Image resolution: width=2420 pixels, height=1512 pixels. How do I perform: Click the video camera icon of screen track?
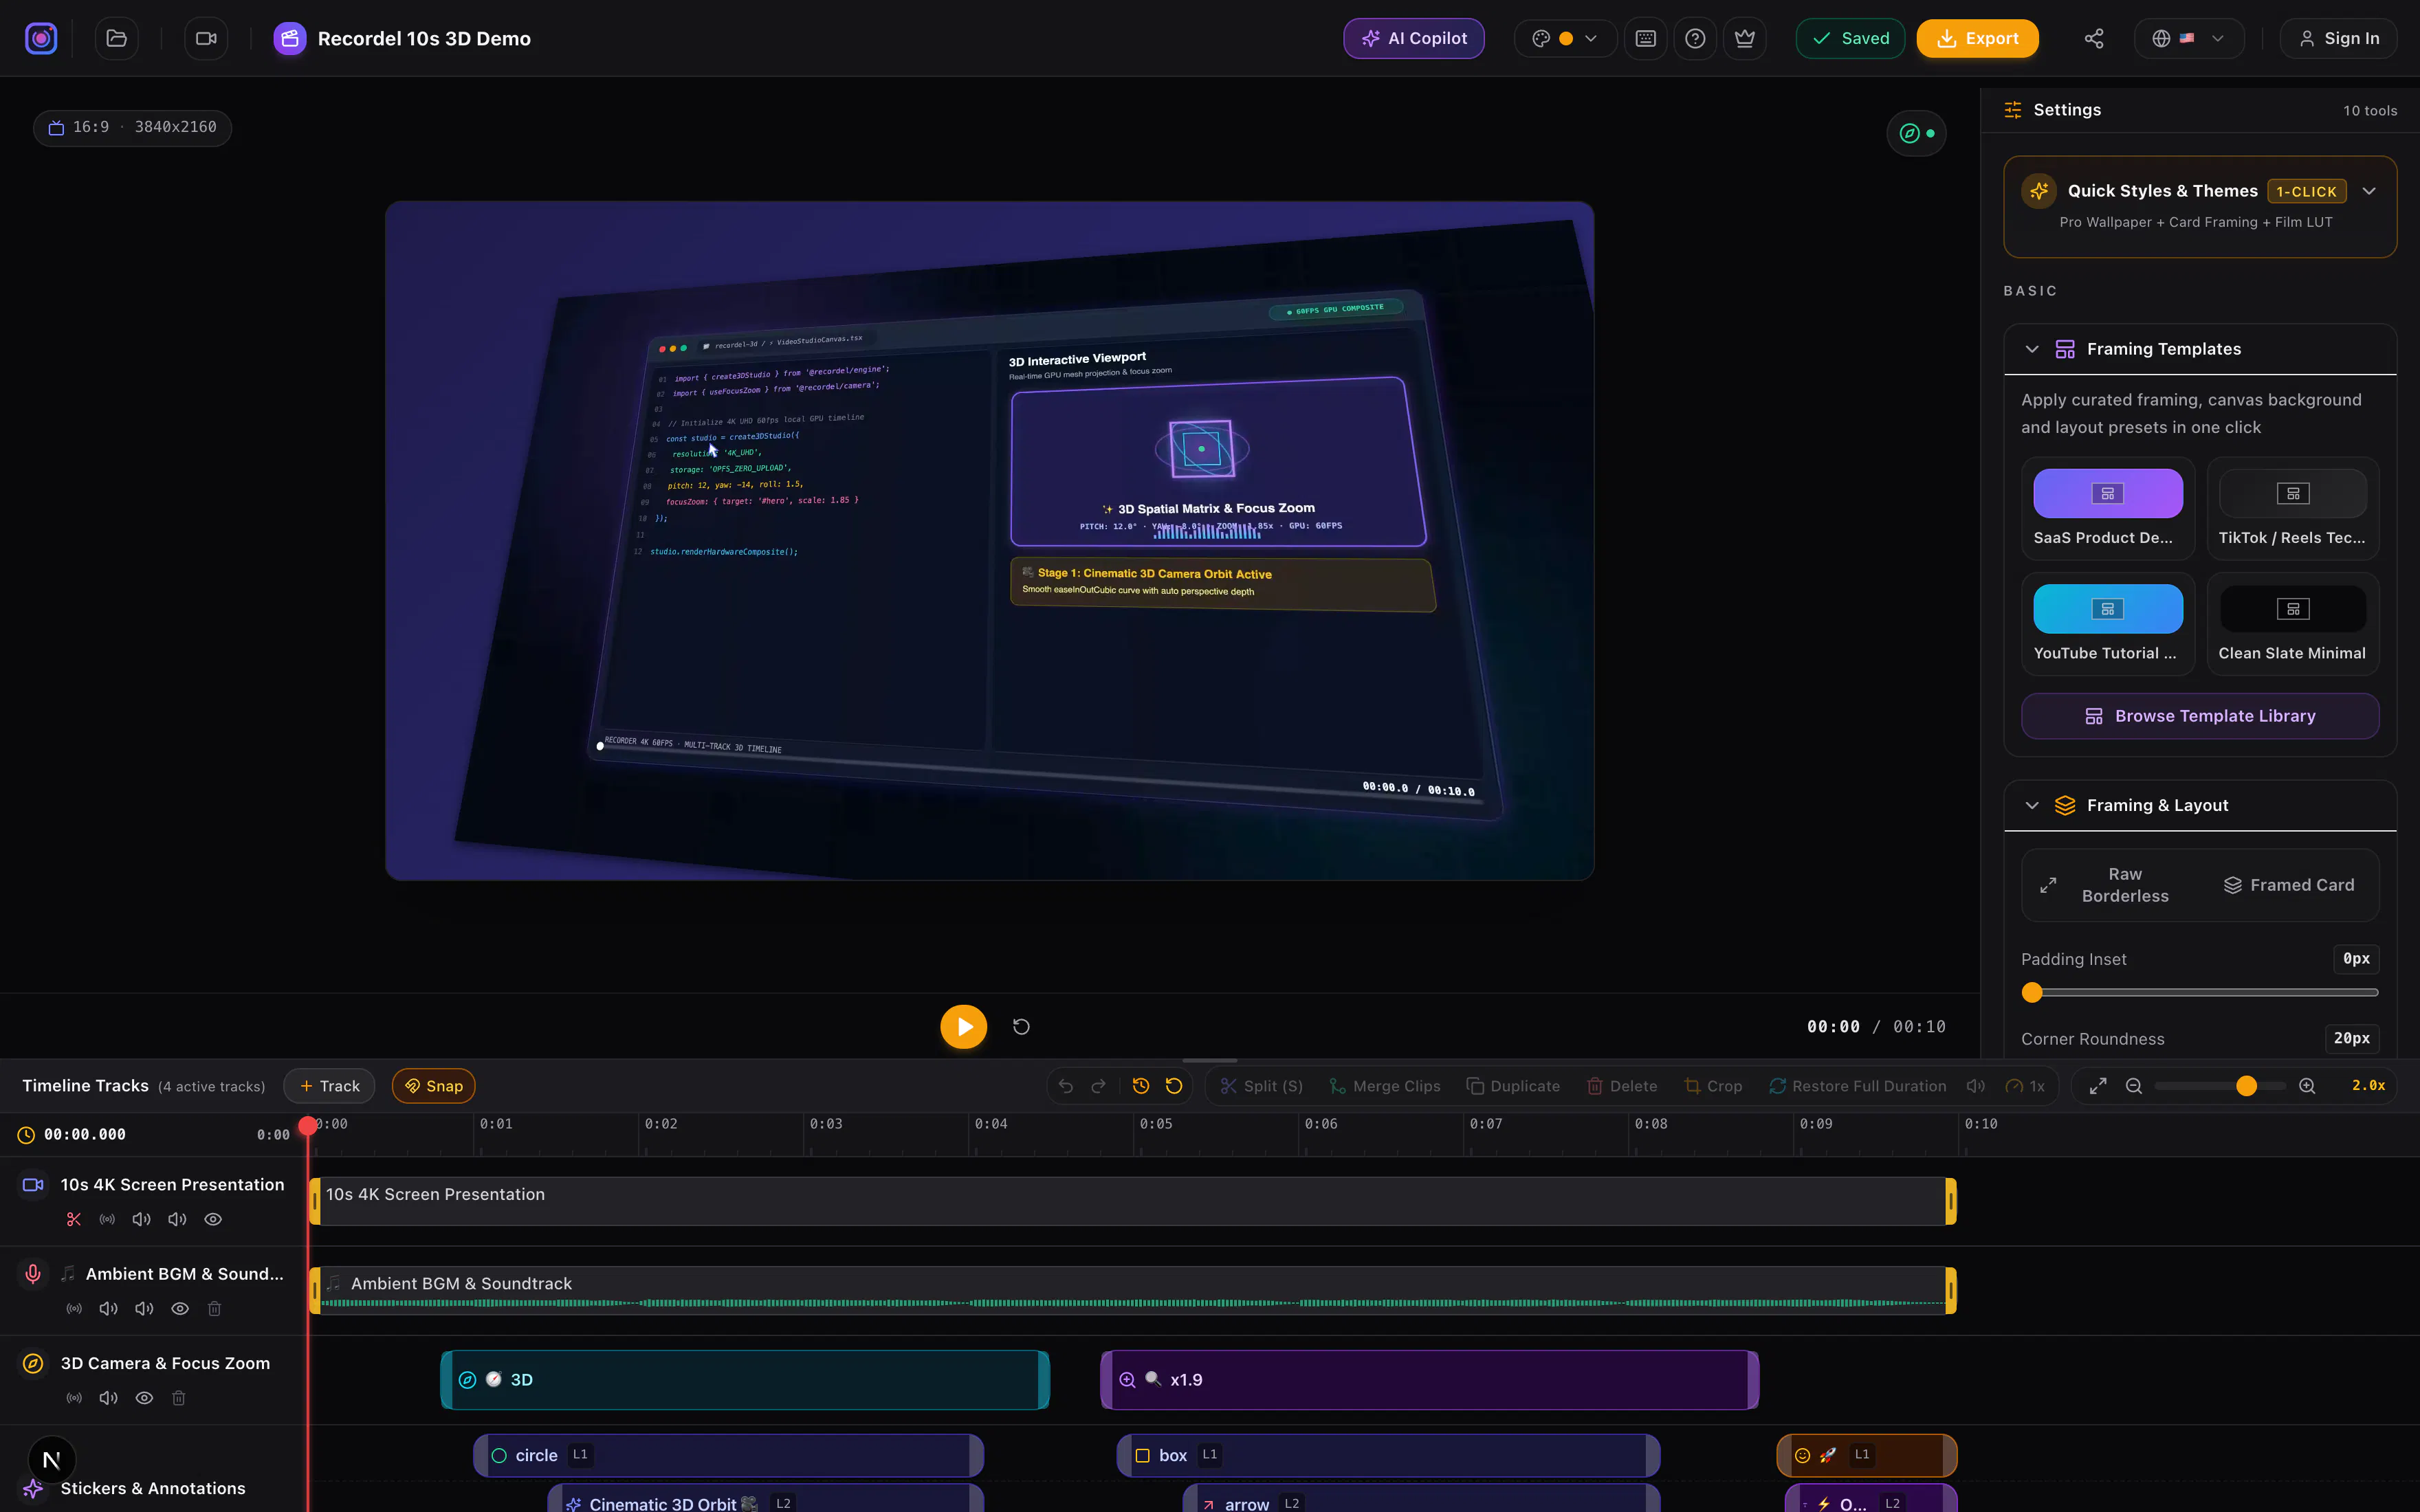click(x=33, y=1184)
